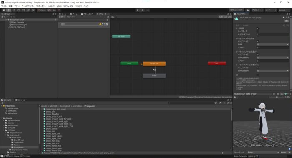Open the VRChat SDK menu
The height and width of the screenshot is (158, 292).
tap(68, 6)
